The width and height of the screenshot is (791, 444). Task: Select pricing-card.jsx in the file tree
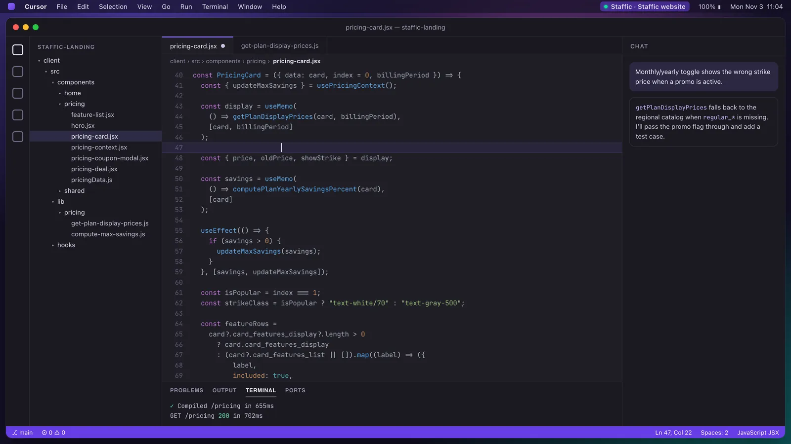click(x=95, y=137)
